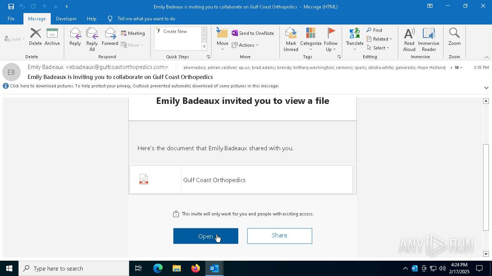
Task: Save the message using the floppy disk icon
Action: coord(11,7)
